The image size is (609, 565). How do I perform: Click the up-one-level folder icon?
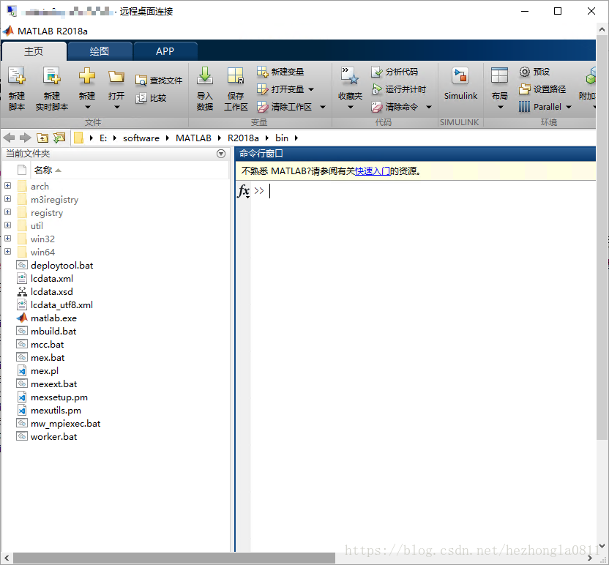42,138
